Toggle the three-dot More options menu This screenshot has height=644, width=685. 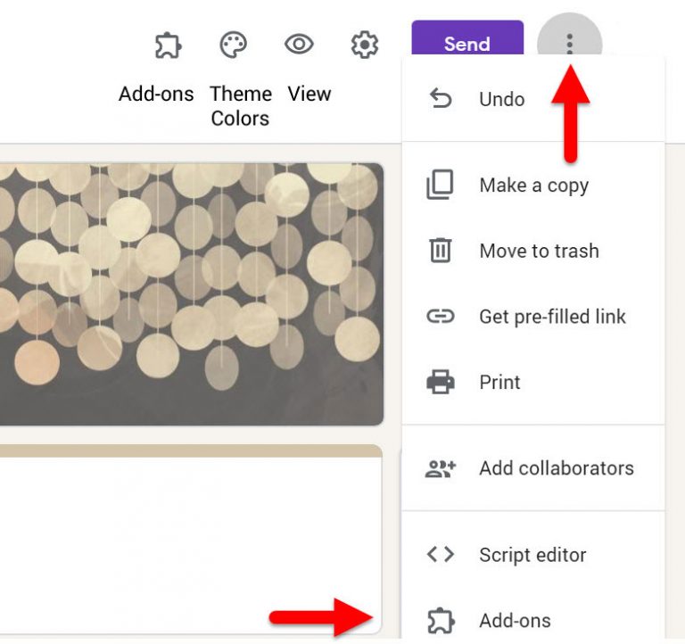pyautogui.click(x=569, y=45)
